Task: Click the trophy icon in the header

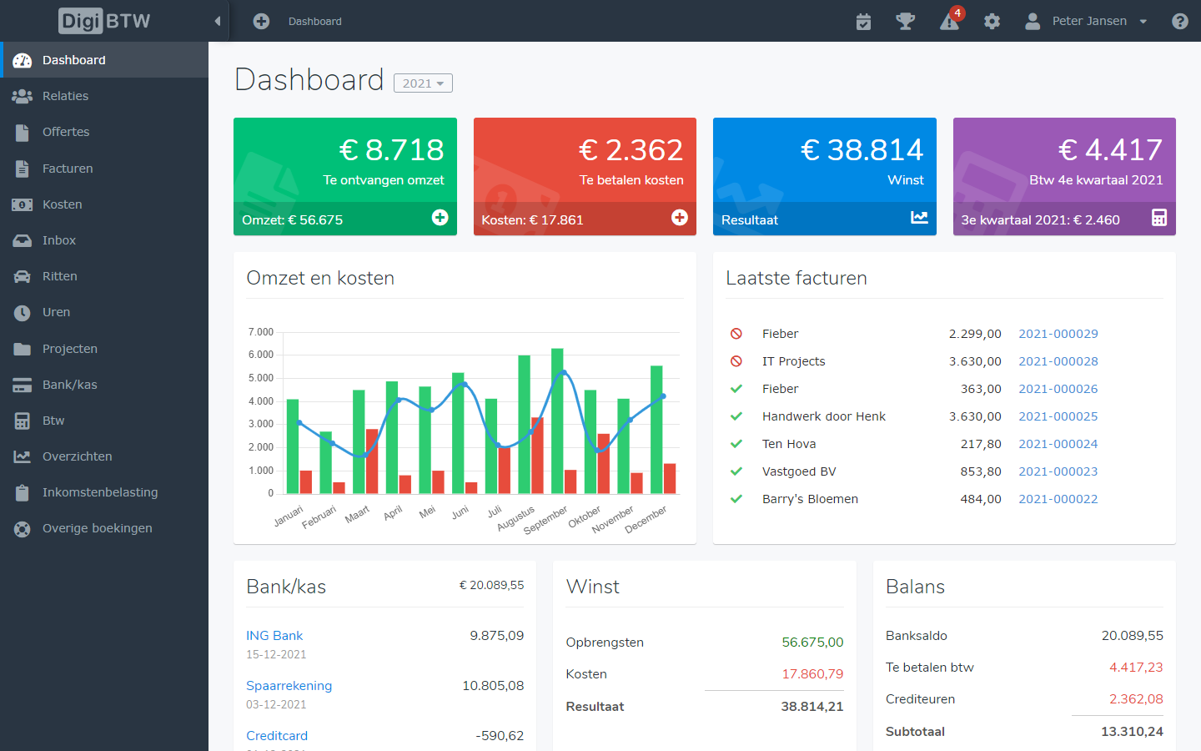Action: pos(907,21)
